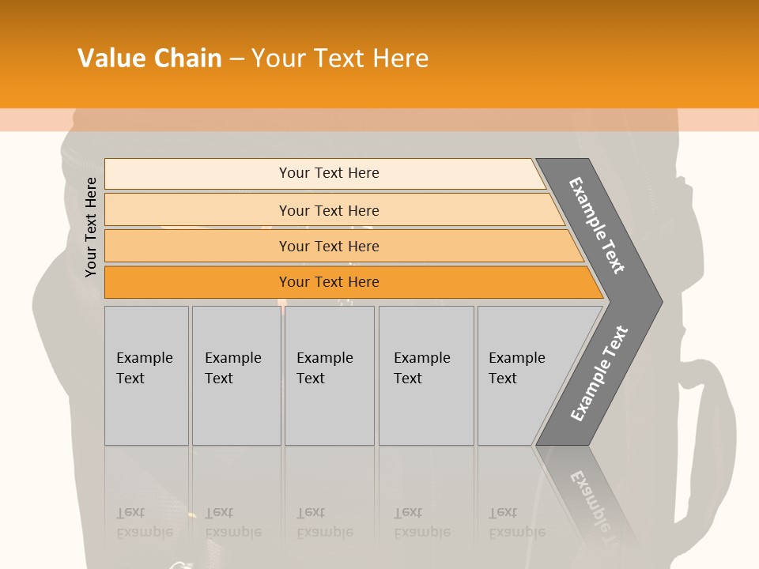Click the bold "Value Chain" title words
The height and width of the screenshot is (569, 759).
(x=149, y=58)
